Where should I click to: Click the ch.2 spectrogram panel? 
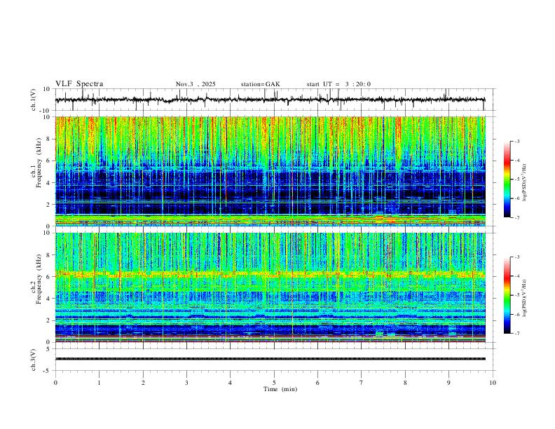(x=270, y=287)
